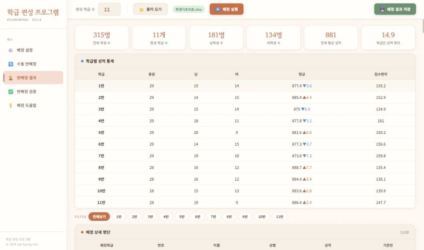Filter by 8반
The width and height of the screenshot is (424, 250).
229,217
